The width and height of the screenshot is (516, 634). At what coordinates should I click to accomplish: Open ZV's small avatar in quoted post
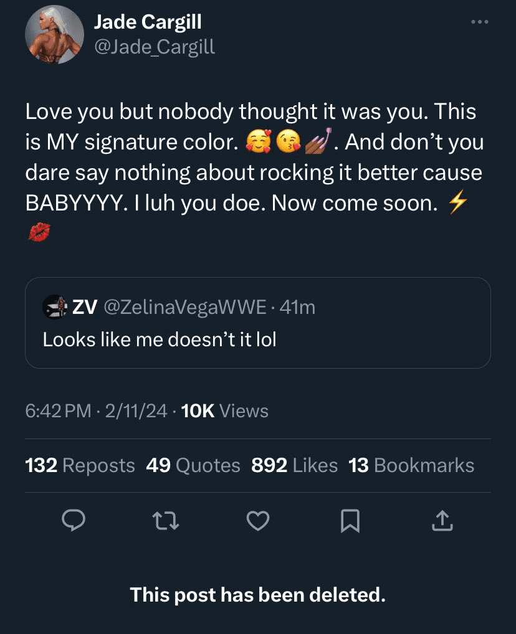coord(54,307)
